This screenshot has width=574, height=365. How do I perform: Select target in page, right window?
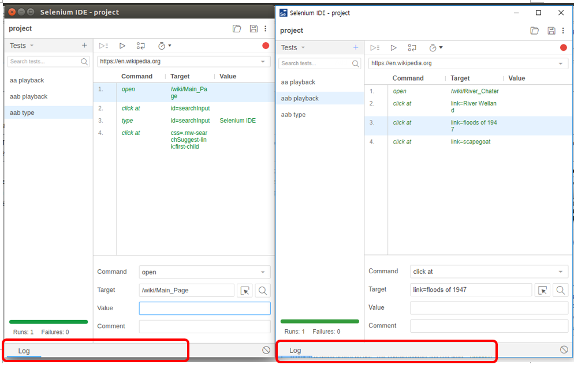coord(542,290)
